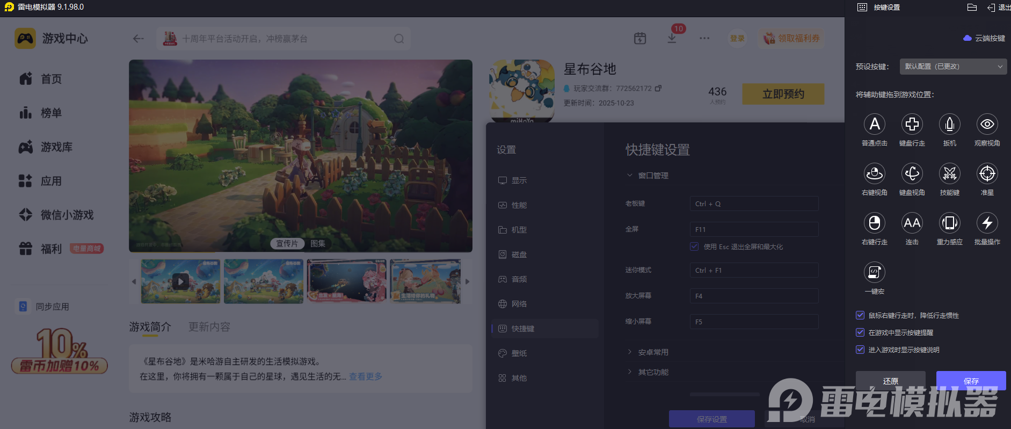1011x429 pixels.
Task: Open 网络 settings category
Action: (x=545, y=304)
